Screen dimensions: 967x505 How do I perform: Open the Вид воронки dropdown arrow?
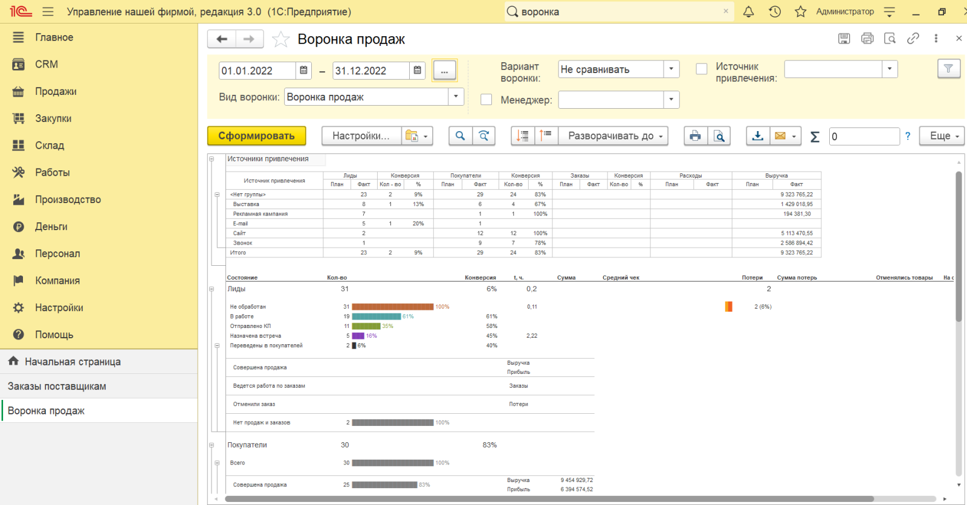pyautogui.click(x=456, y=97)
